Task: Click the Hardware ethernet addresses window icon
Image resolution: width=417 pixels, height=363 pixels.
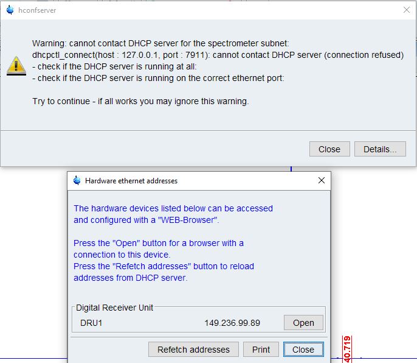Action: [x=77, y=181]
